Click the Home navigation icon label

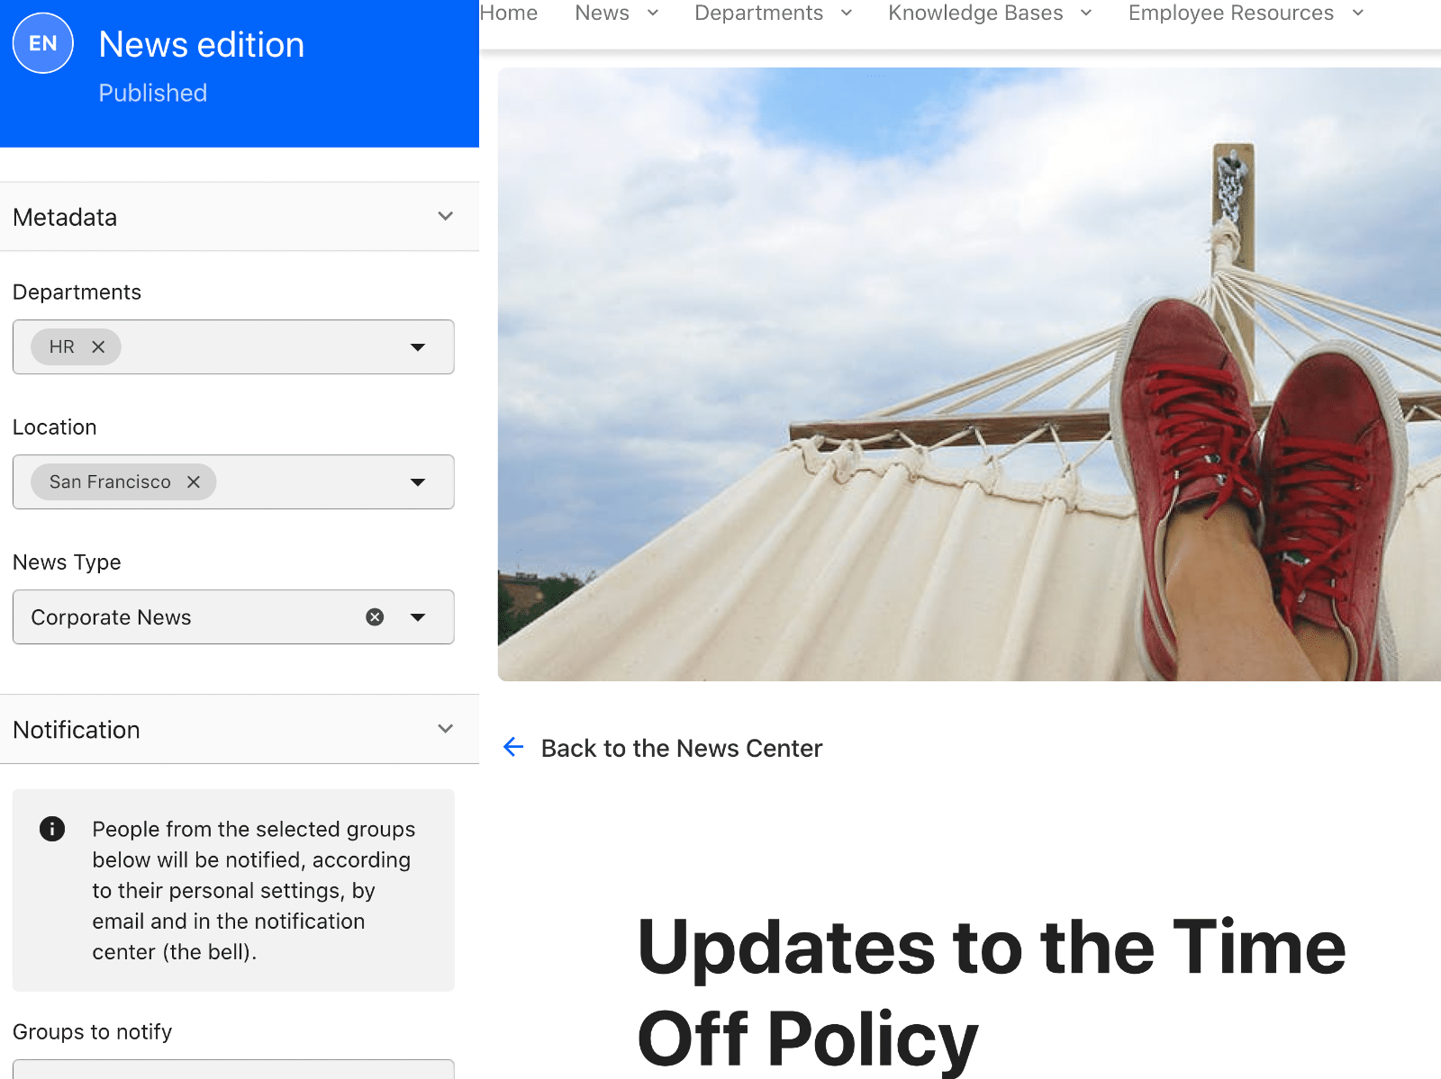pyautogui.click(x=508, y=13)
